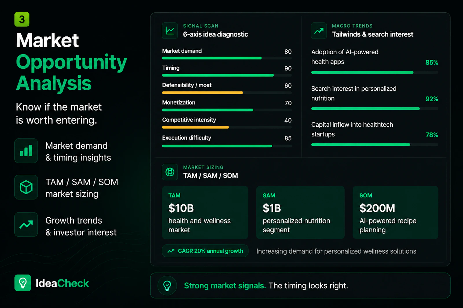Click the Execution difficulty score 85
This screenshot has width=463, height=308.
pyautogui.click(x=288, y=138)
